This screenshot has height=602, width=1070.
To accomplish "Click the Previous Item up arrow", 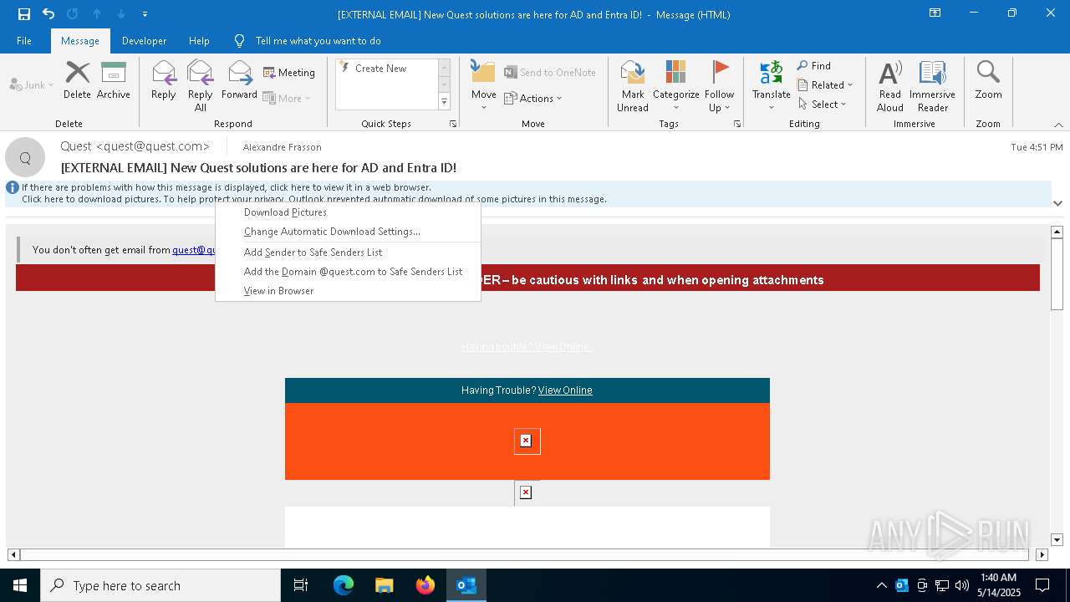I will pyautogui.click(x=97, y=14).
